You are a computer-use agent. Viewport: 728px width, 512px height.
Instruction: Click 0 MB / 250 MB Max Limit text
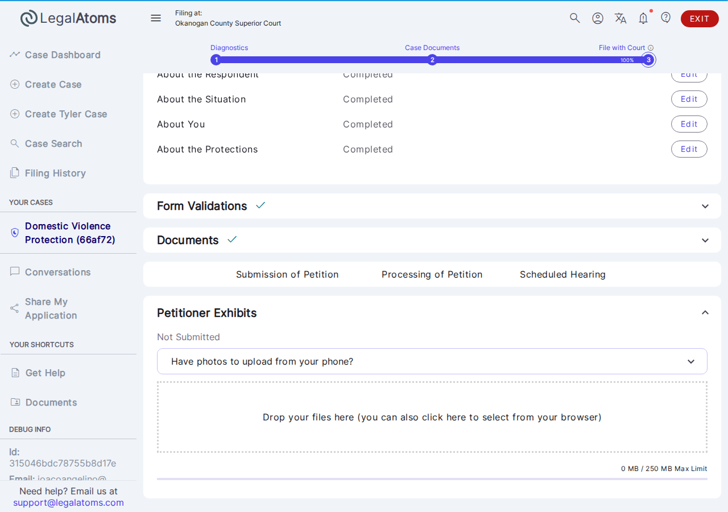664,469
